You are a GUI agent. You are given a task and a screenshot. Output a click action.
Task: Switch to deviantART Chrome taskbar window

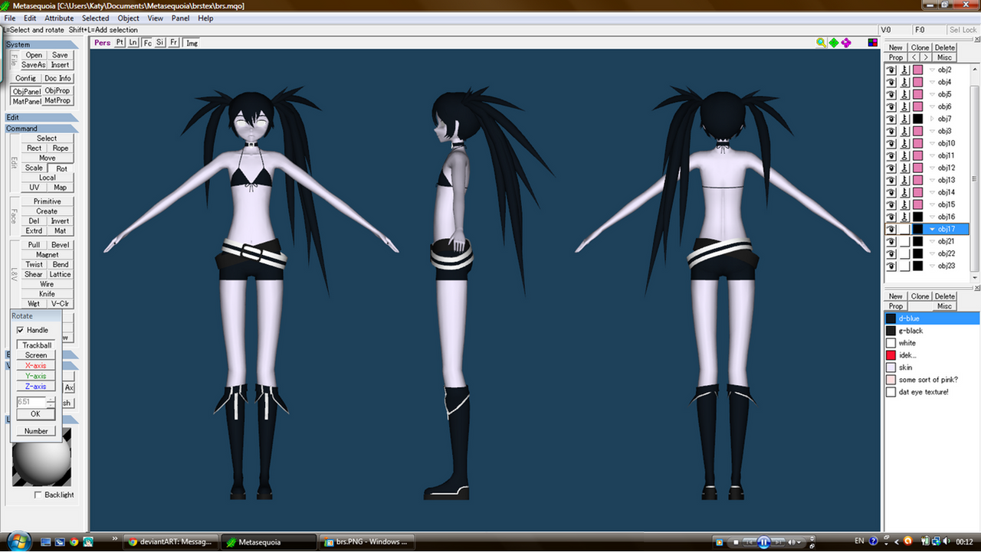(x=171, y=542)
